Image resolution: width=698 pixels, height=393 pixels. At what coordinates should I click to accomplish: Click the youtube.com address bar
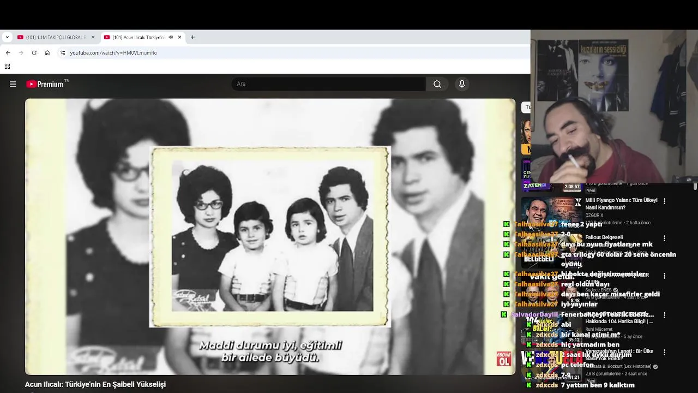tap(294, 52)
